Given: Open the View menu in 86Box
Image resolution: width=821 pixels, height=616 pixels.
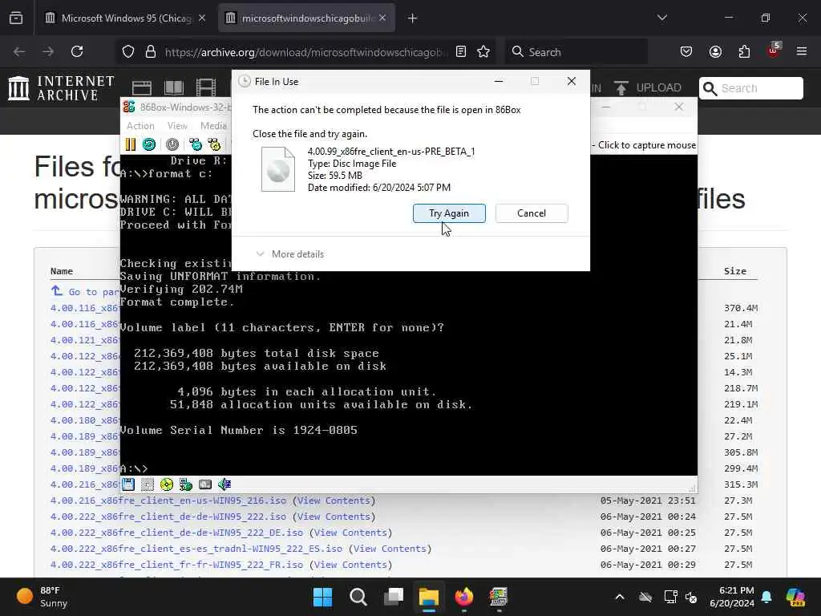Looking at the screenshot, I should click(177, 126).
